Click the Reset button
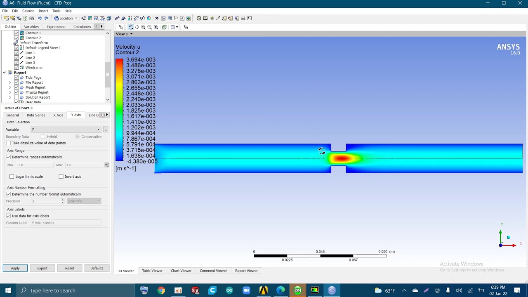The height and width of the screenshot is (297, 528). point(69,268)
